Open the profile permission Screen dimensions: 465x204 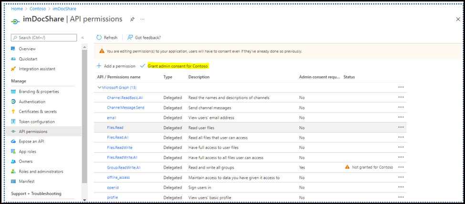point(113,197)
